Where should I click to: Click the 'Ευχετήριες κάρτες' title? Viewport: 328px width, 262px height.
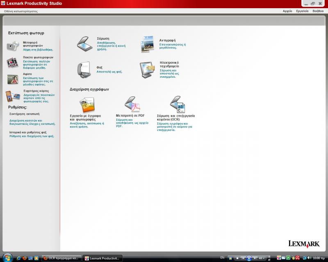pyautogui.click(x=36, y=91)
